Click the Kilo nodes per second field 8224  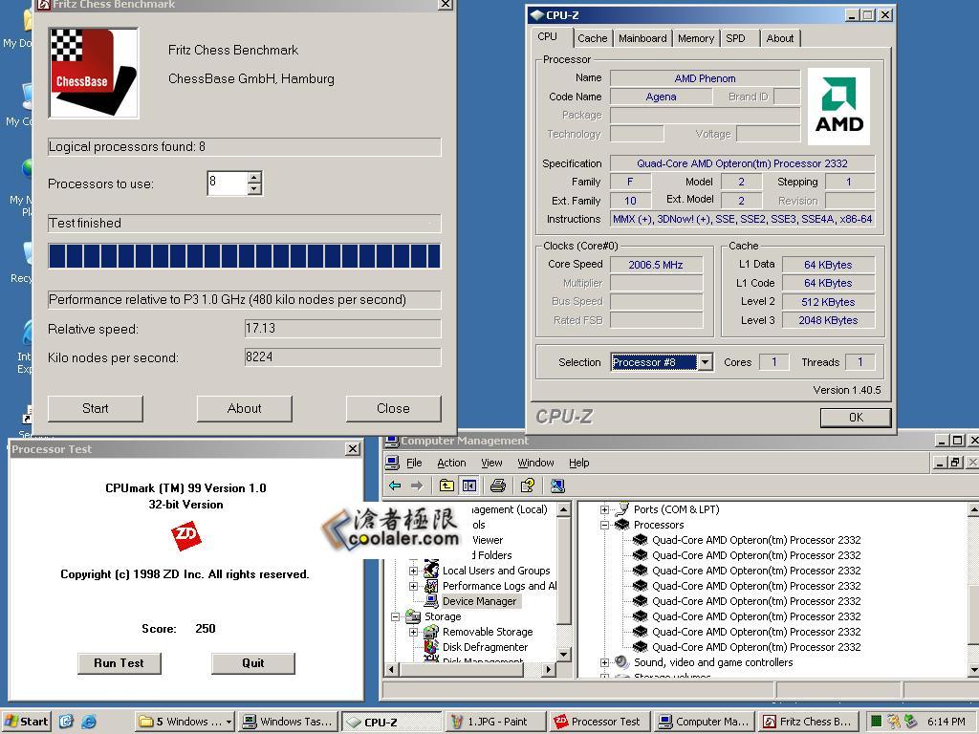[343, 357]
